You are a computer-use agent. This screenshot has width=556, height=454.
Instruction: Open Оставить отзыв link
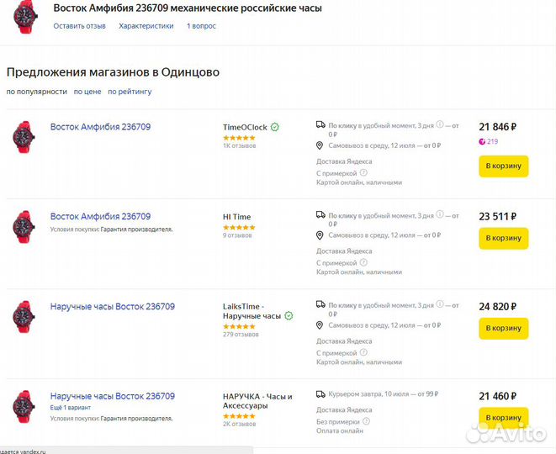[x=79, y=26]
